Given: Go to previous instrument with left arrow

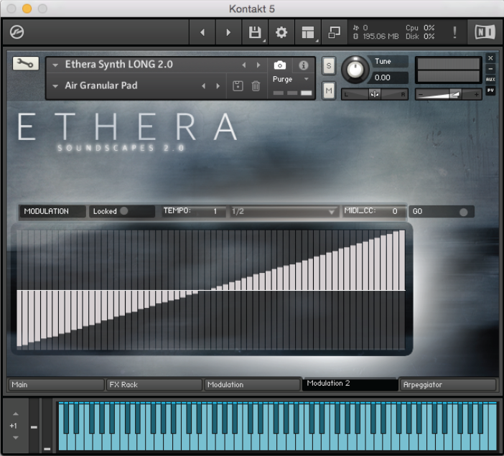Looking at the screenshot, I should 202,32.
